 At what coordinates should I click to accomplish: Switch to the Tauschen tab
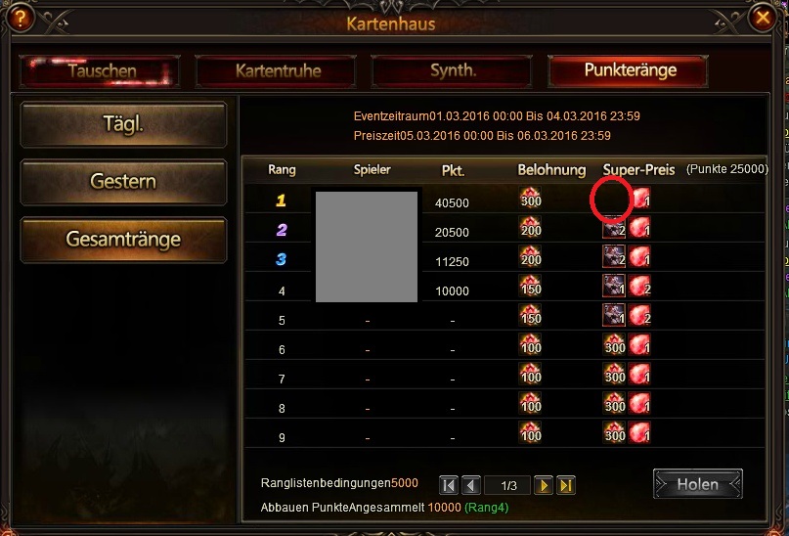coord(100,71)
